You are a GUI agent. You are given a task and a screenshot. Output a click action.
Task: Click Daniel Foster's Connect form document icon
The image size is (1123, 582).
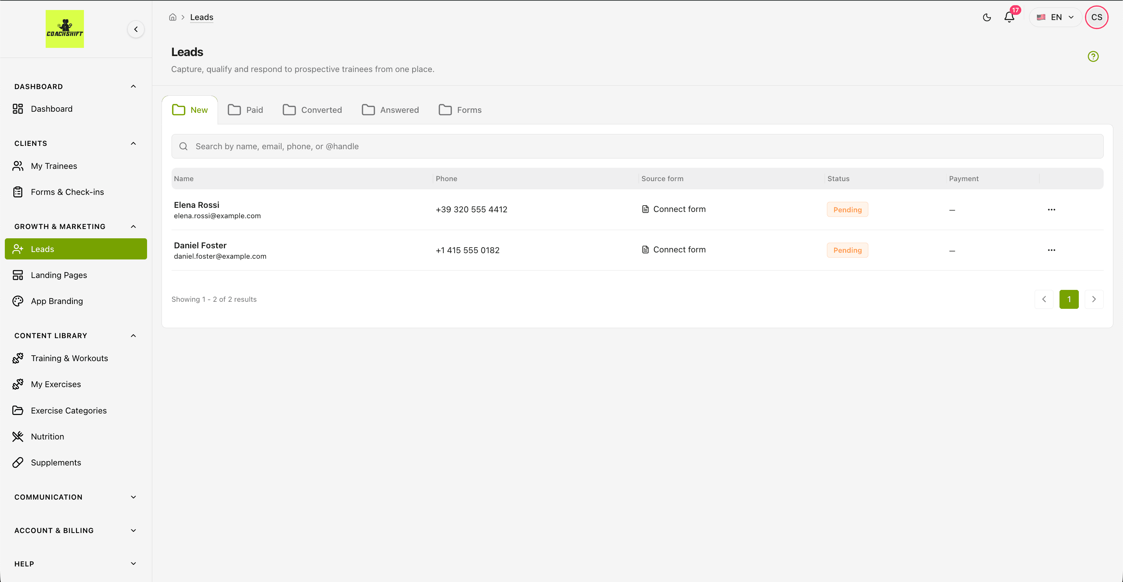tap(645, 250)
